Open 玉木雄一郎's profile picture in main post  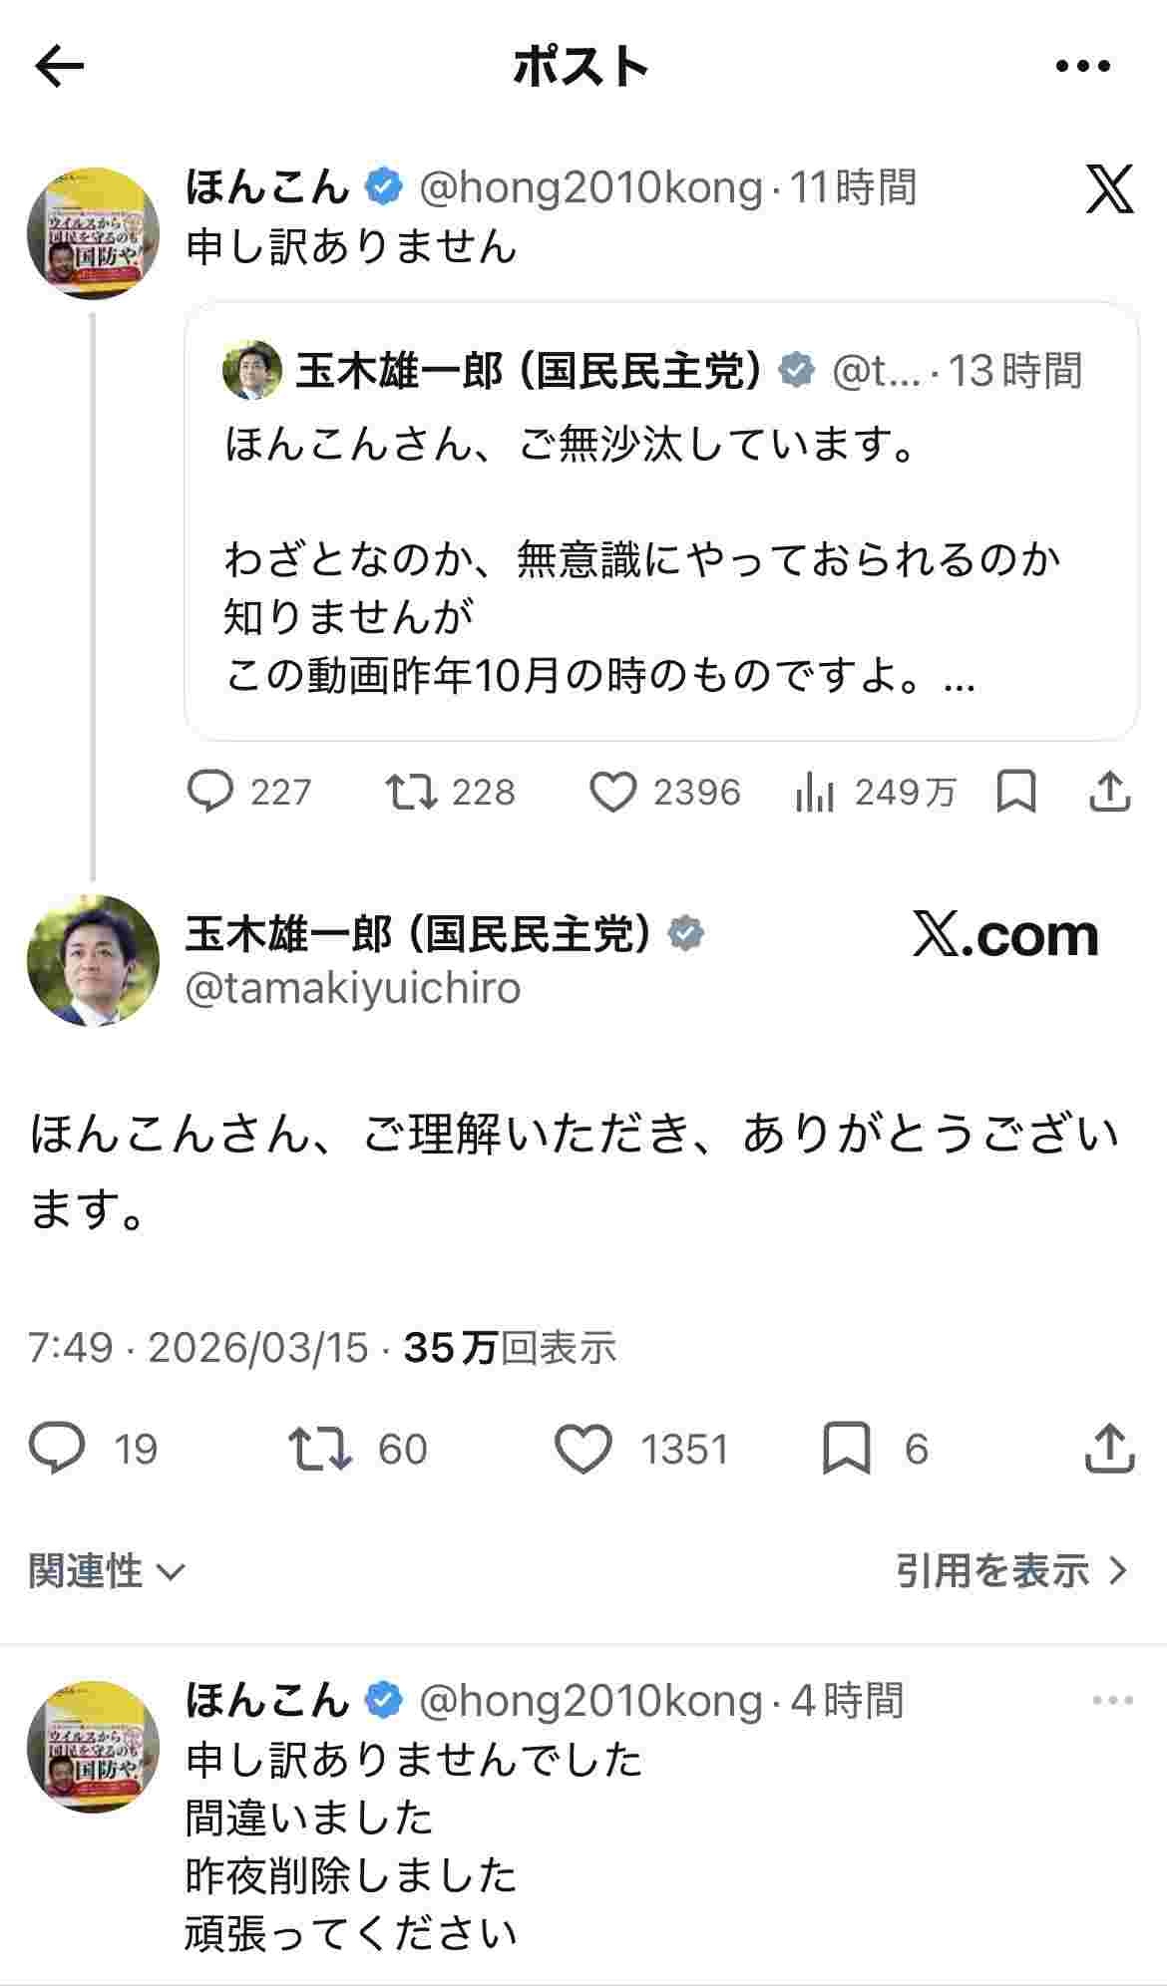(93, 960)
